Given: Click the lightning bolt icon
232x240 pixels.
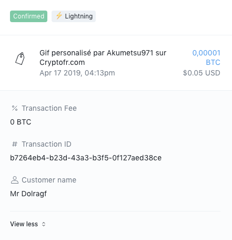Looking at the screenshot, I should click(59, 16).
